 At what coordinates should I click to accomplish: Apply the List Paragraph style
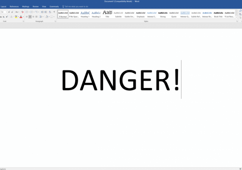(x=230, y=14)
